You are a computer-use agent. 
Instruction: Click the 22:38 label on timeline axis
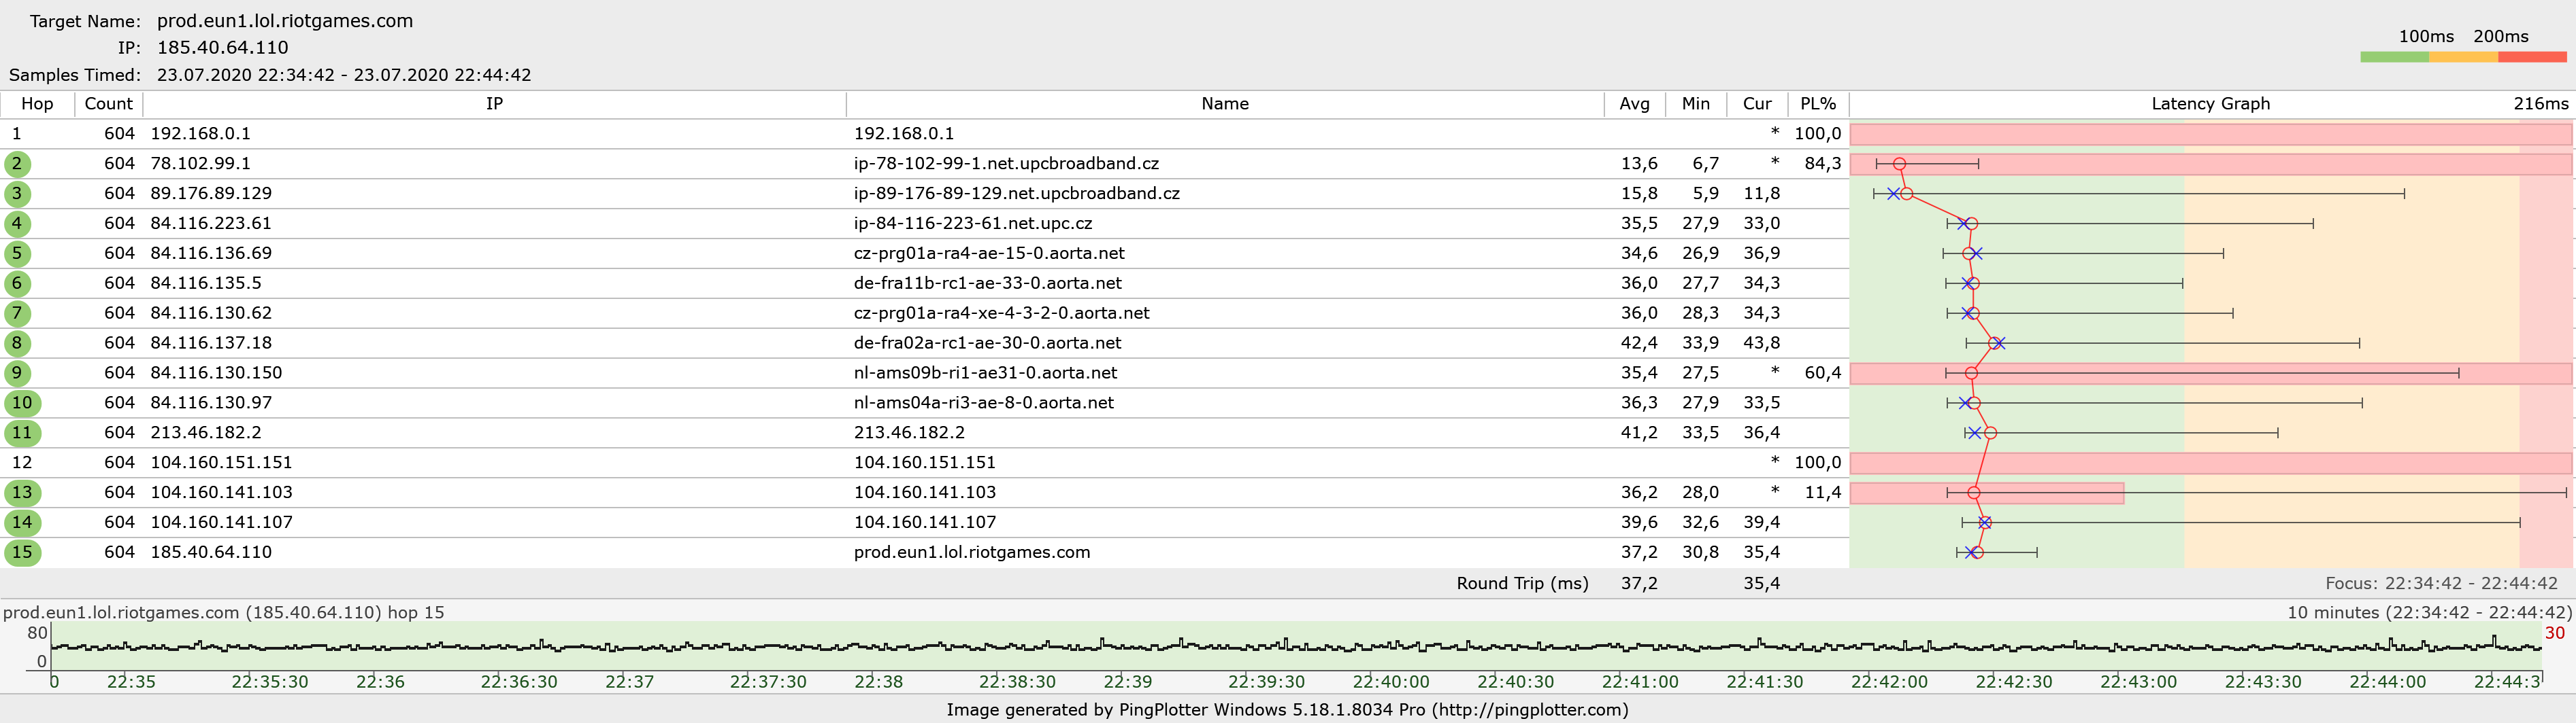coord(878,682)
